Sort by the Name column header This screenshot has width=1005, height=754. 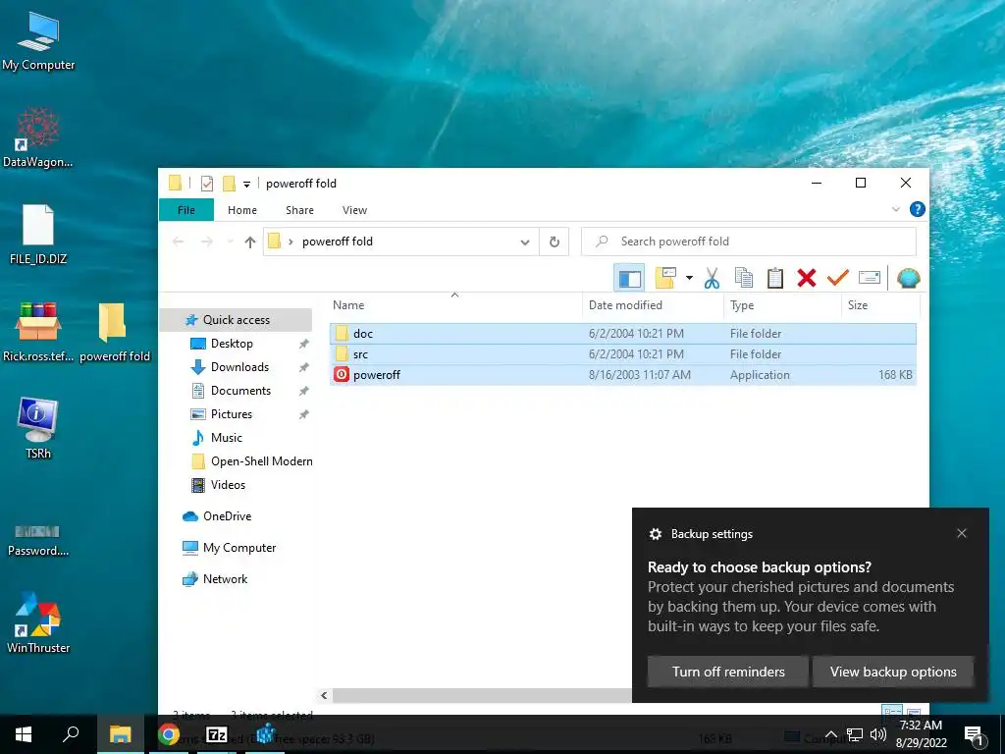(x=348, y=305)
